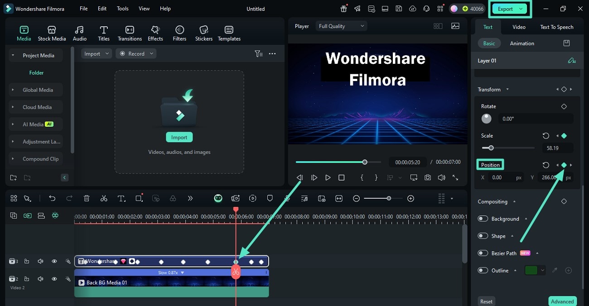Open the Effects tab
This screenshot has width=589, height=306.
[x=155, y=33]
